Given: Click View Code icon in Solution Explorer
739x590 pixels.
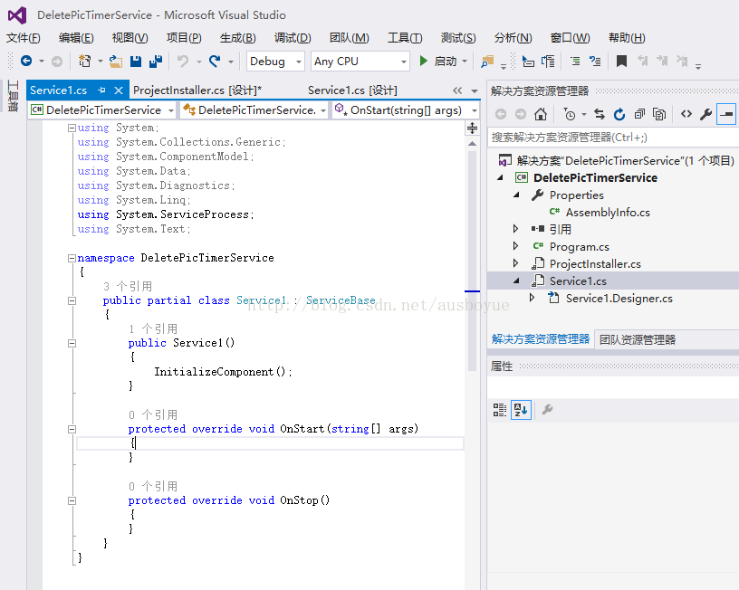Looking at the screenshot, I should (686, 114).
